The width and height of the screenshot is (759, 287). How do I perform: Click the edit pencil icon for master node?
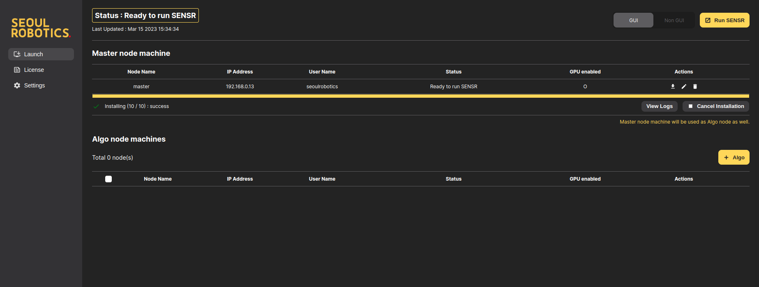(x=684, y=86)
